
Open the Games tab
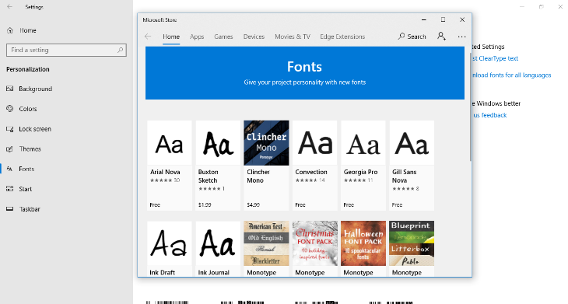point(223,37)
